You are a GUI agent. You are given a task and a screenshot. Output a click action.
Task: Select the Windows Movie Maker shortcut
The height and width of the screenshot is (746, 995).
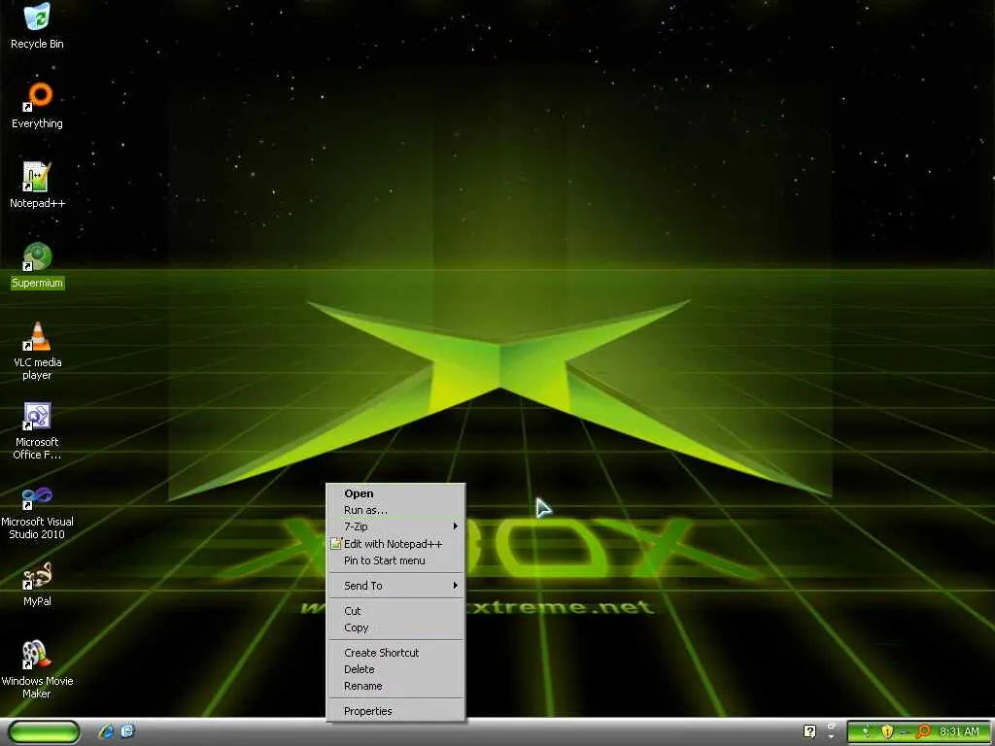coord(37,670)
